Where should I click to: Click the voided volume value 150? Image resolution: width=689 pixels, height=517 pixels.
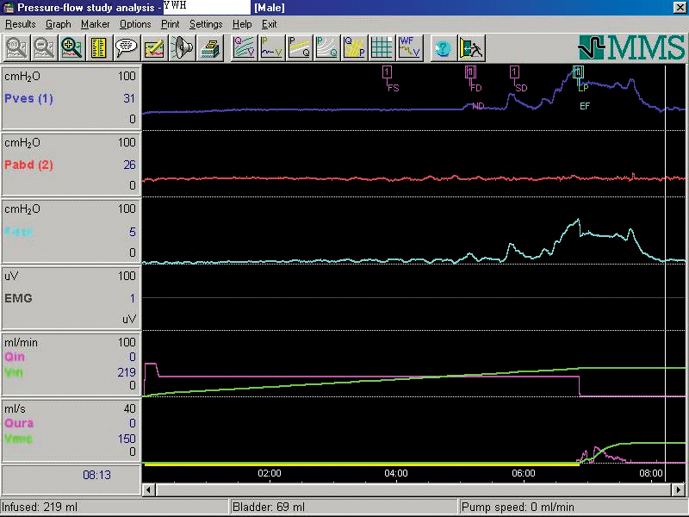[x=127, y=439]
